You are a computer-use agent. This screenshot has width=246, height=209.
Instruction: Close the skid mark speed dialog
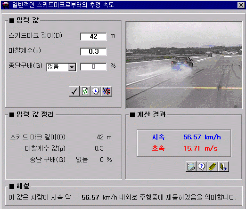[x=241, y=5]
